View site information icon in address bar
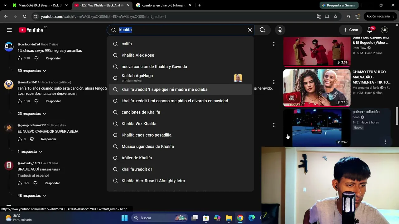 click(x=36, y=16)
